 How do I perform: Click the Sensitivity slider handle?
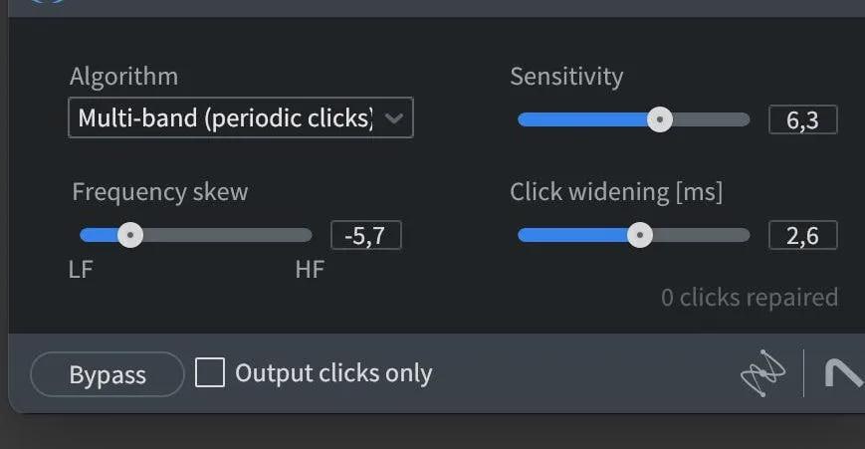[659, 119]
